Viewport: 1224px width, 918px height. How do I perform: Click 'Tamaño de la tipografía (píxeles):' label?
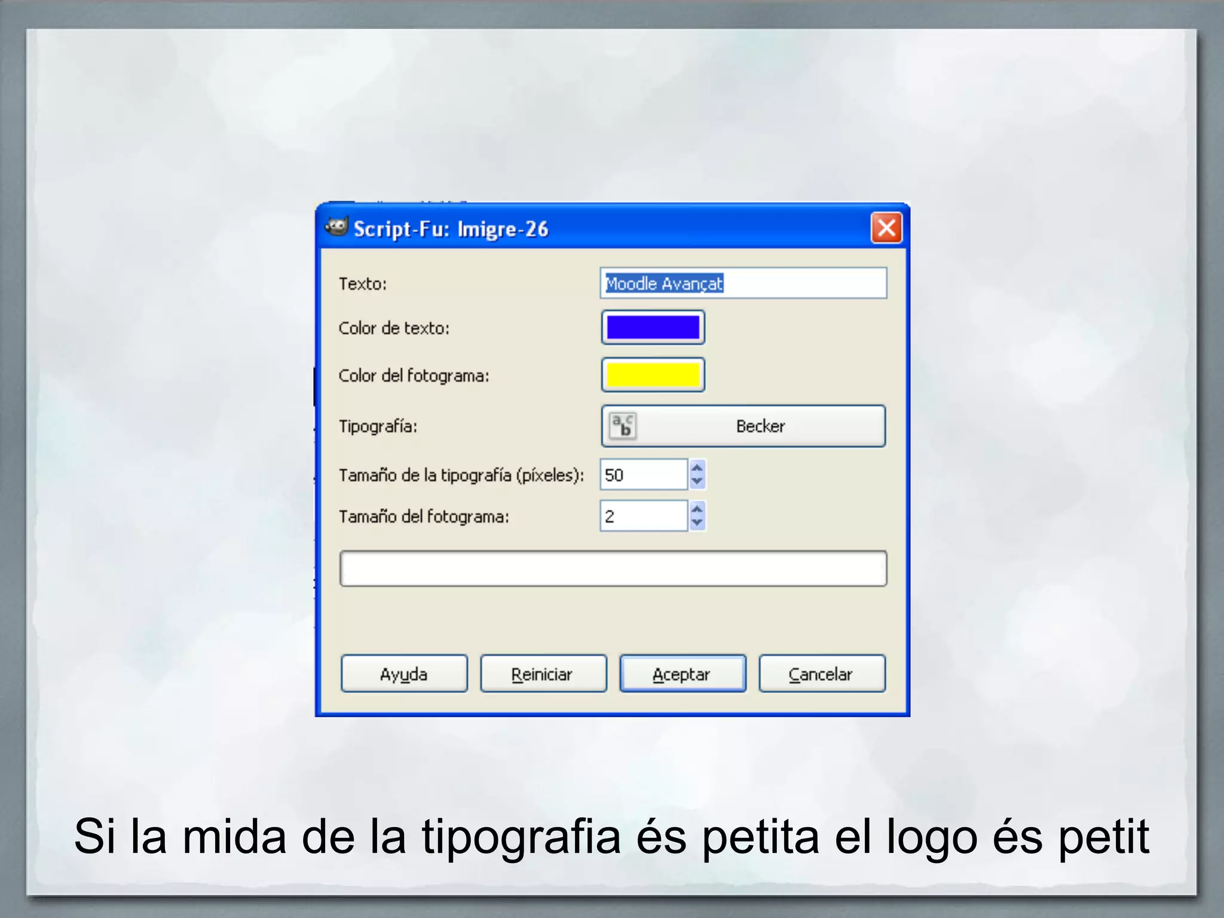461,475
